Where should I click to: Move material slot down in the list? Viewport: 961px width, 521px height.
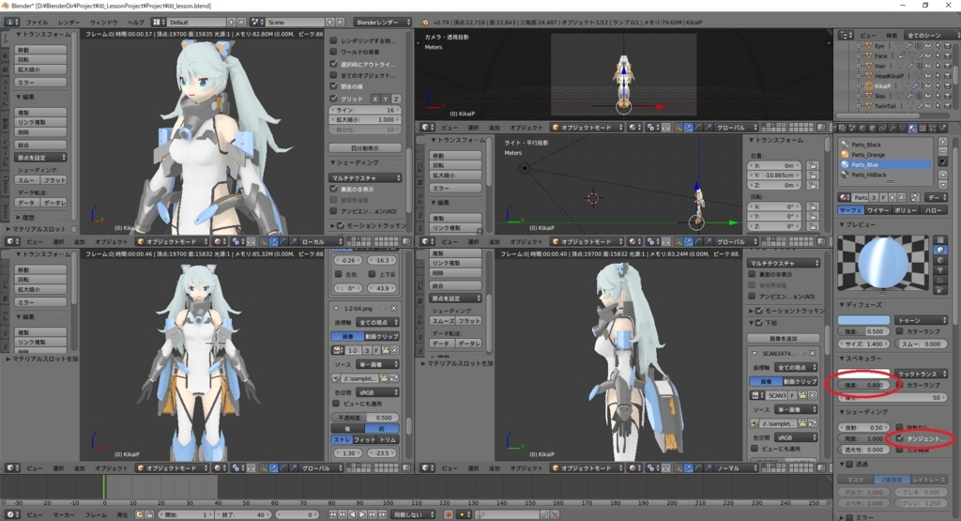(942, 185)
